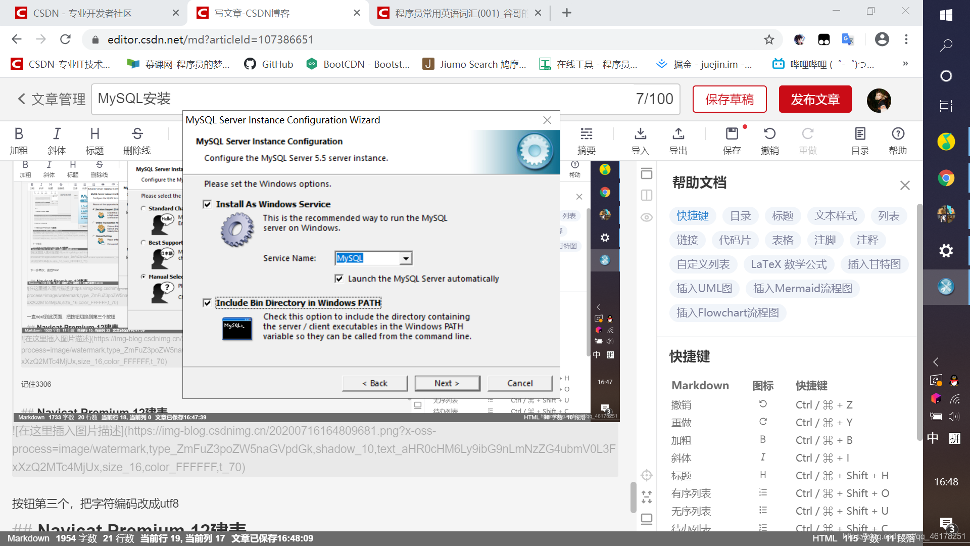The height and width of the screenshot is (546, 970).
Task: Open the Chrome profile avatar icon
Action: pyautogui.click(x=882, y=39)
